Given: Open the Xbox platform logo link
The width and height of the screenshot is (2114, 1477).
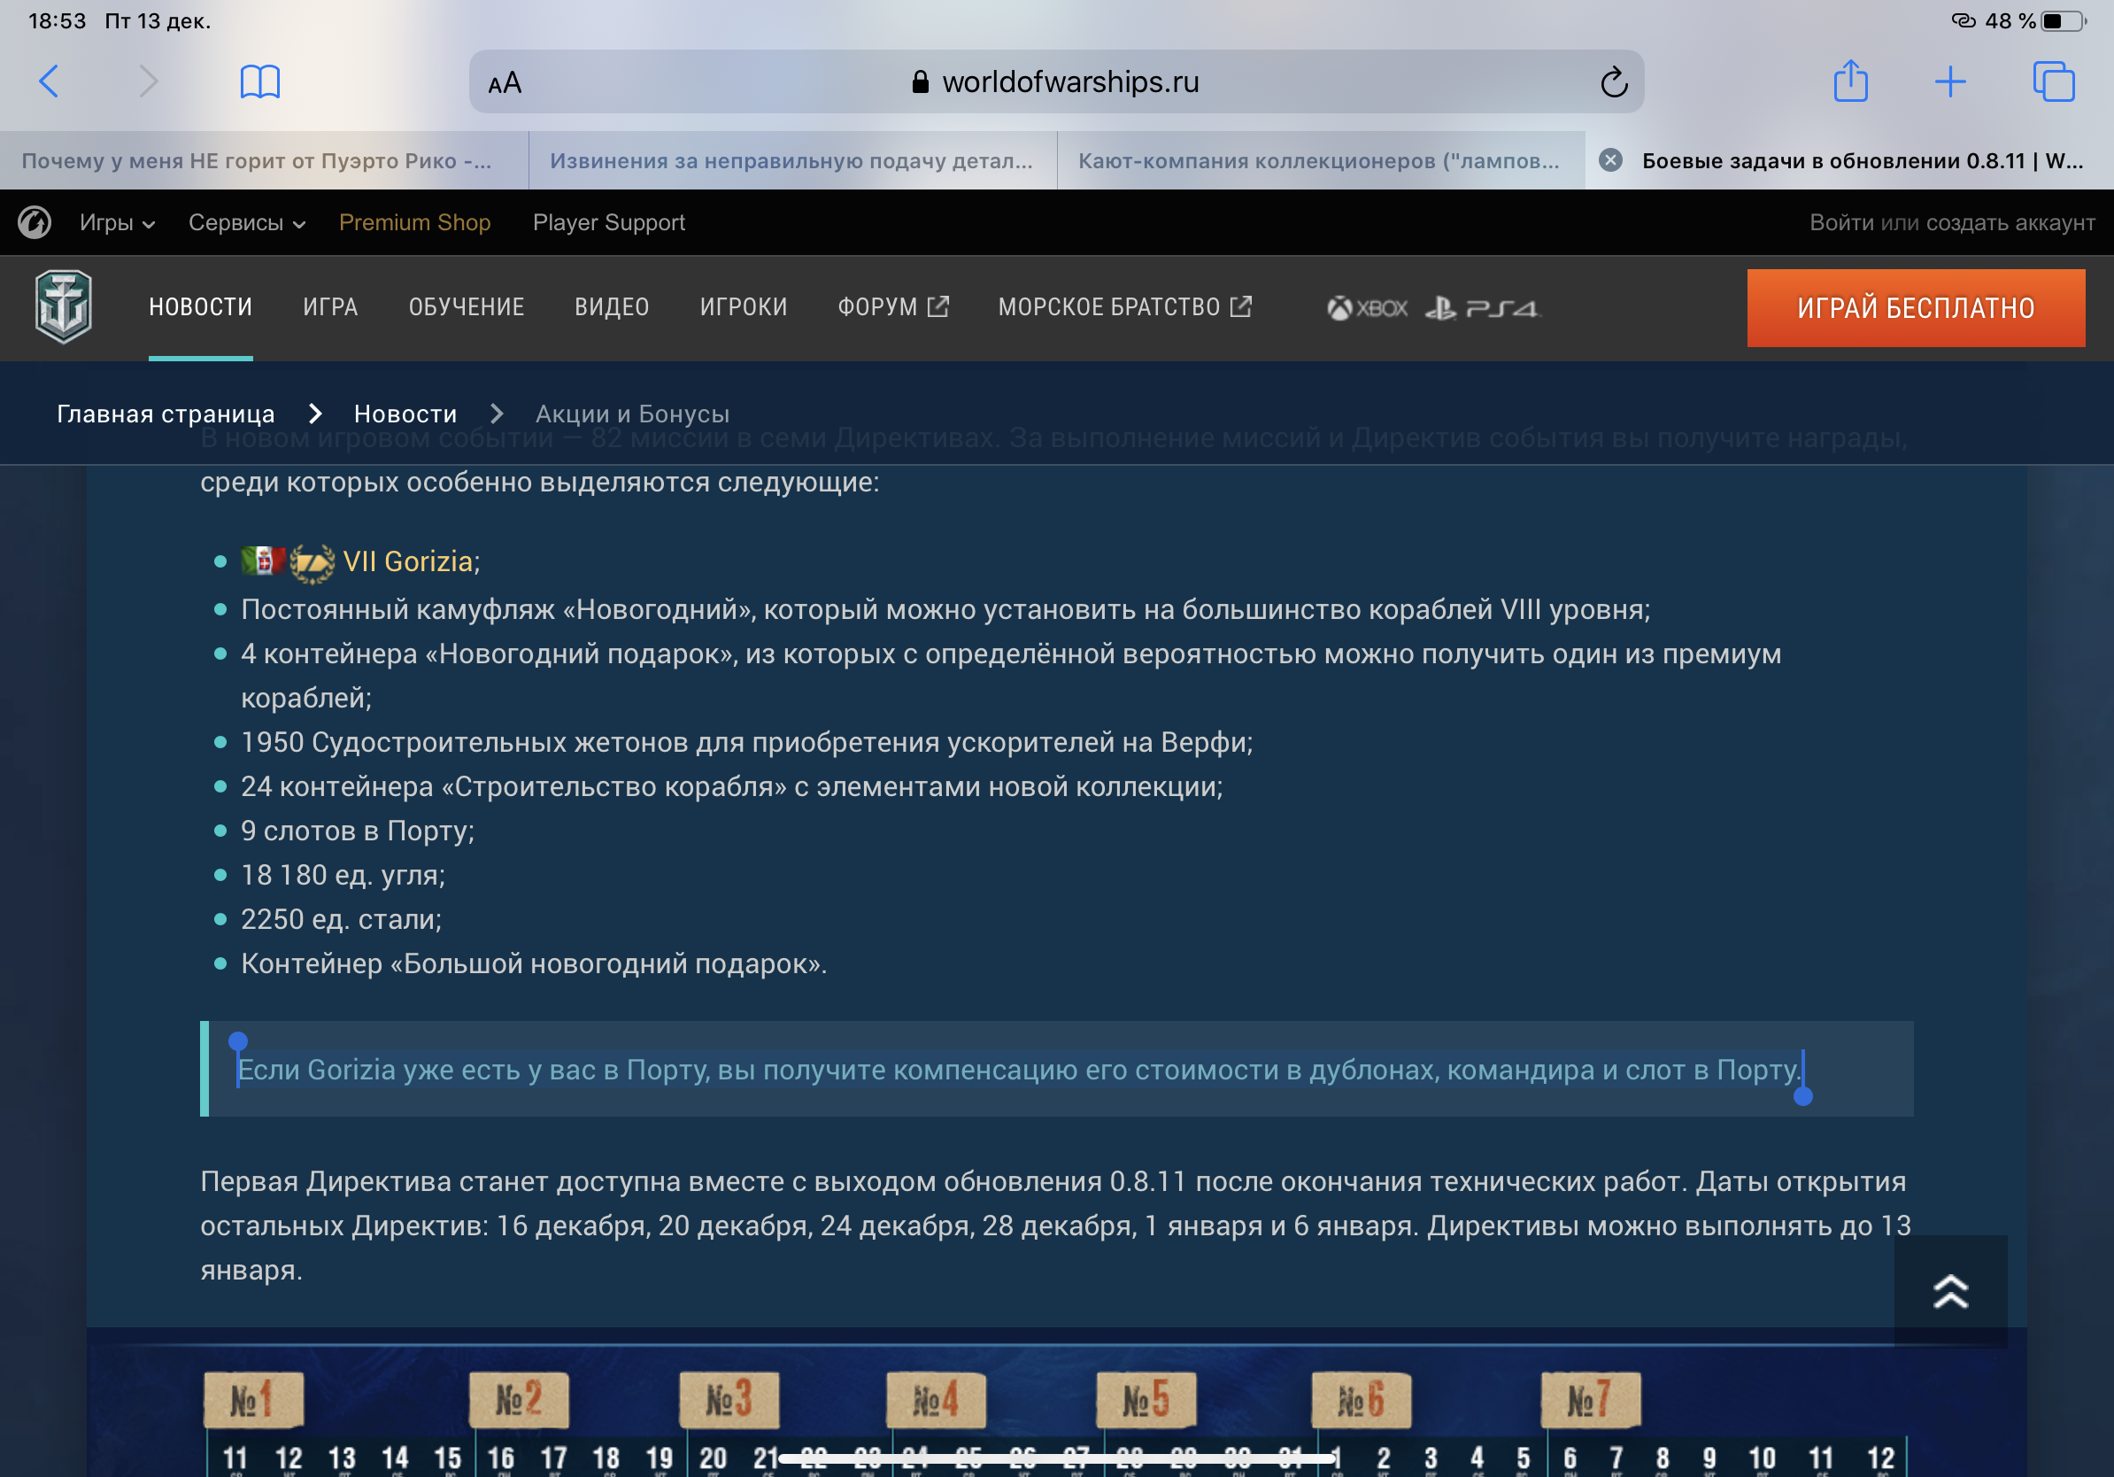Looking at the screenshot, I should coord(1368,307).
